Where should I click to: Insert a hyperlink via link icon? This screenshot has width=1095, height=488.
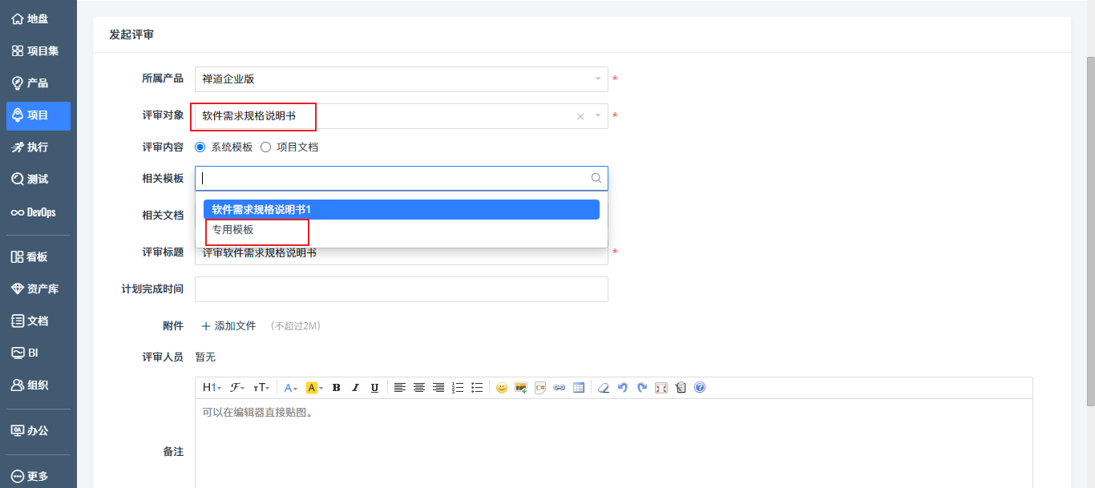tap(560, 388)
